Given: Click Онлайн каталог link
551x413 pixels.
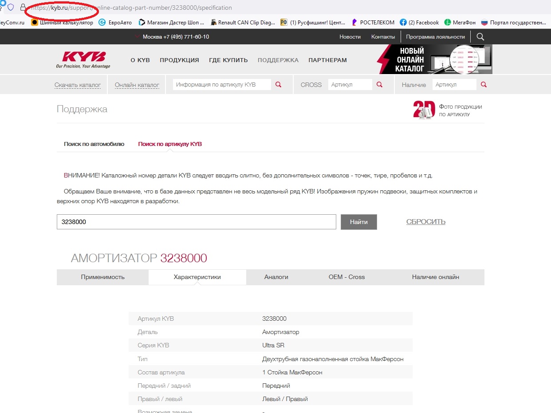Looking at the screenshot, I should tap(137, 85).
